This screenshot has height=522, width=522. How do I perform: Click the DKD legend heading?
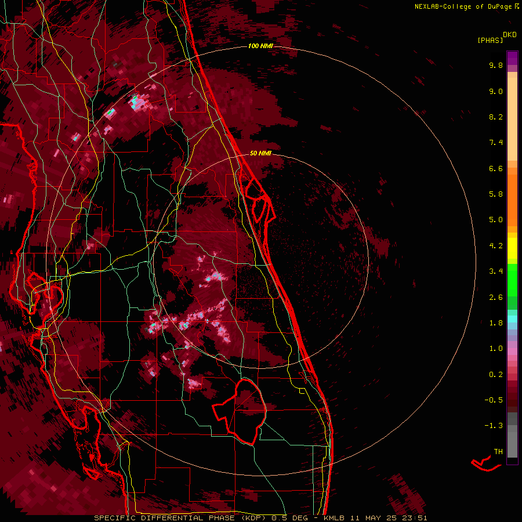pos(510,35)
